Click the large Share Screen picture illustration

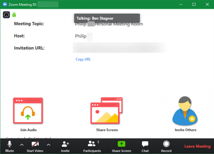(106, 111)
